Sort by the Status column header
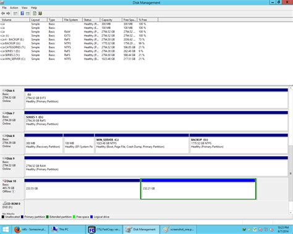Image resolution: width=293 pixels, height=234 pixels. (91, 20)
